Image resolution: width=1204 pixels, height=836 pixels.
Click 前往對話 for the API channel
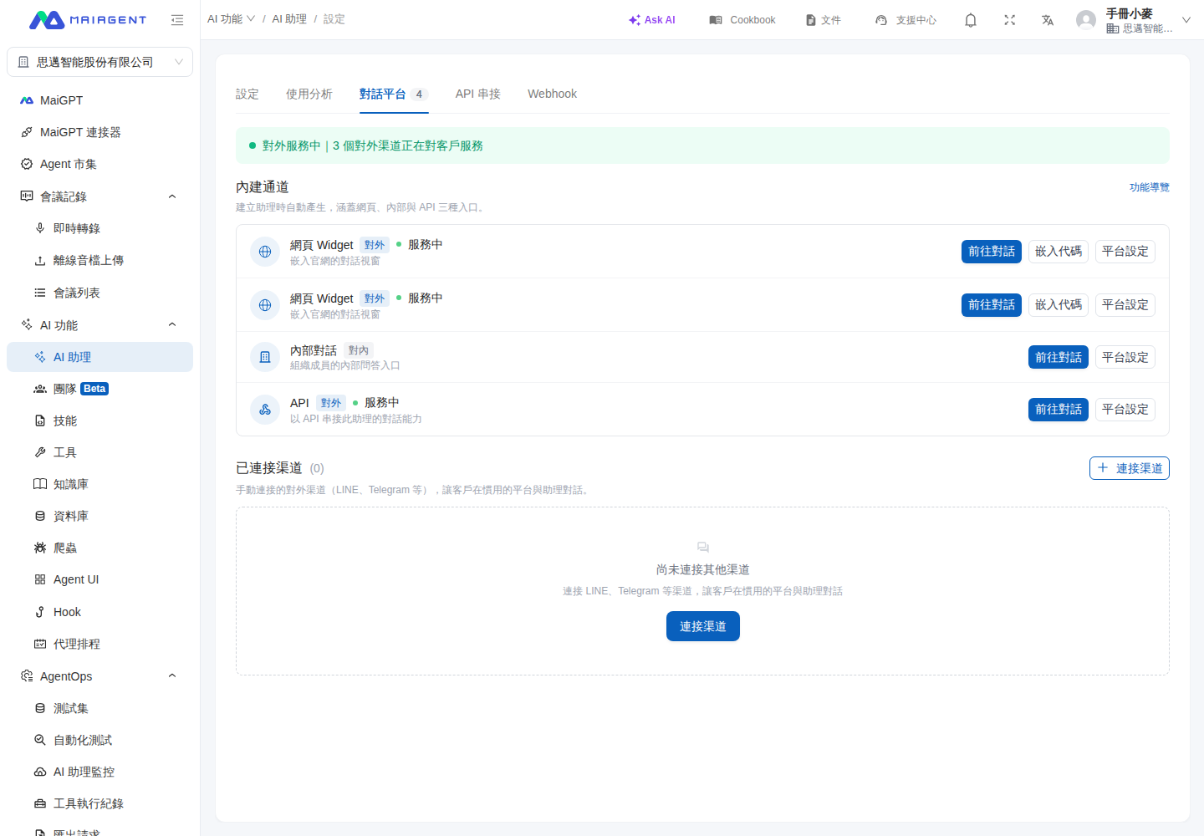[x=1059, y=410]
